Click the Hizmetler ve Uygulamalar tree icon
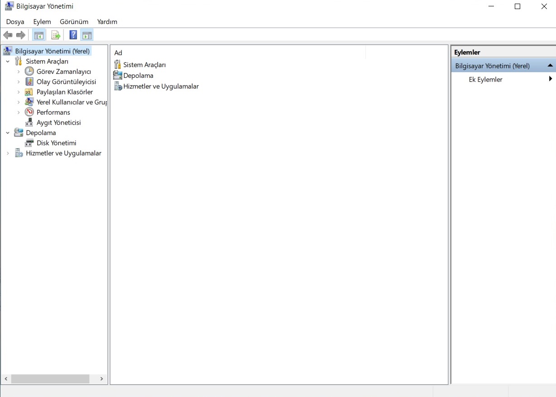 click(x=19, y=153)
